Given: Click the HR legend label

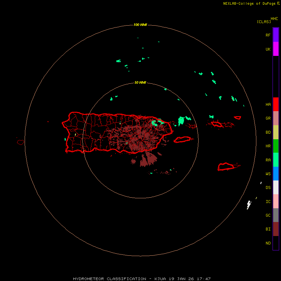Looking at the screenshot, I should click(x=268, y=146).
